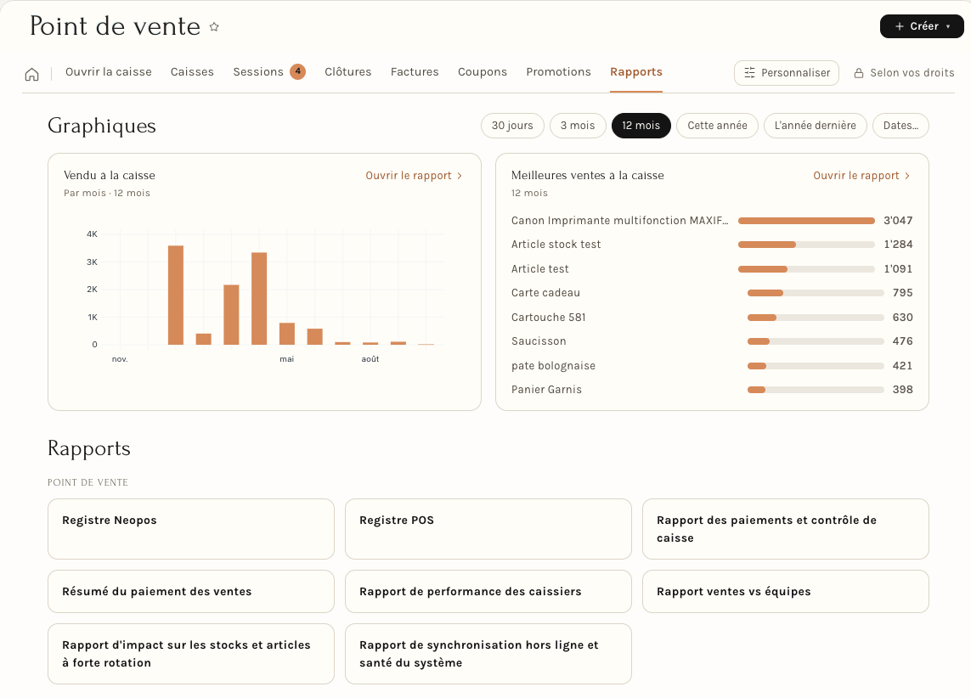Select the 12 mois period filter
The image size is (971, 698).
point(641,126)
